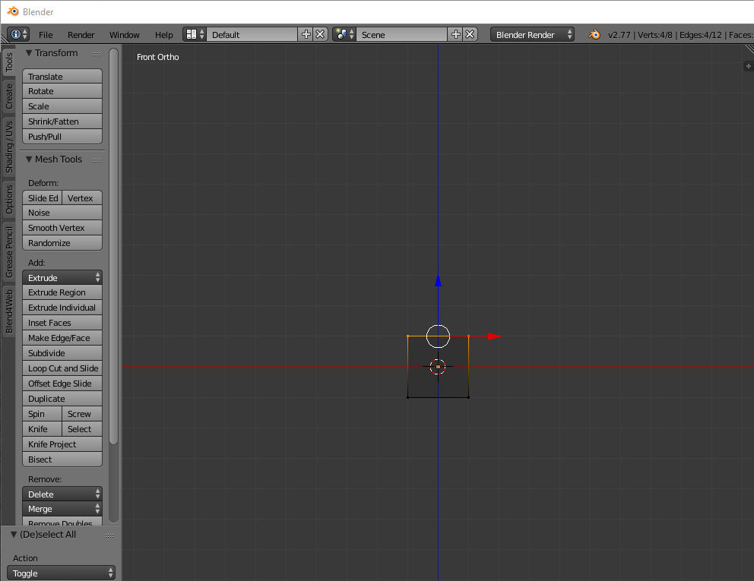754x581 pixels.
Task: Add a new screen layout
Action: coord(306,35)
